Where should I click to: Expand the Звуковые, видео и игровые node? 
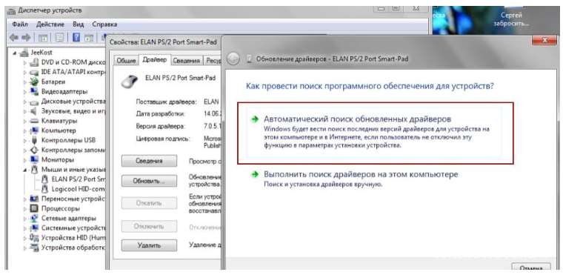point(25,111)
